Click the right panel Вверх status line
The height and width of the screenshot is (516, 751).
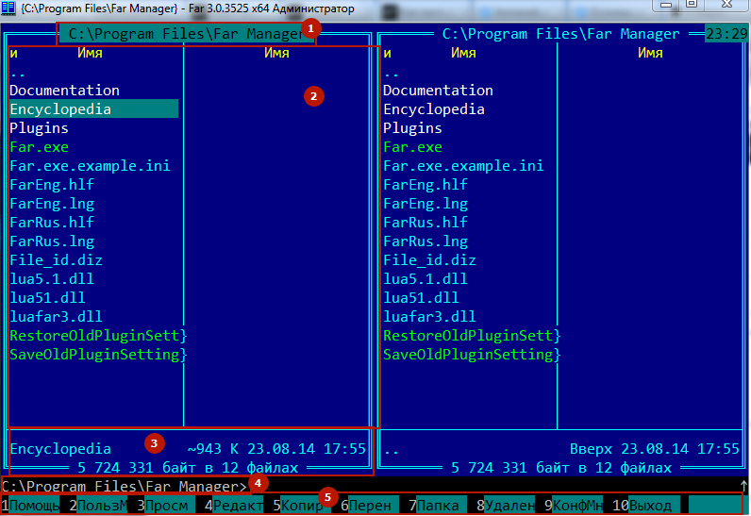coord(561,448)
